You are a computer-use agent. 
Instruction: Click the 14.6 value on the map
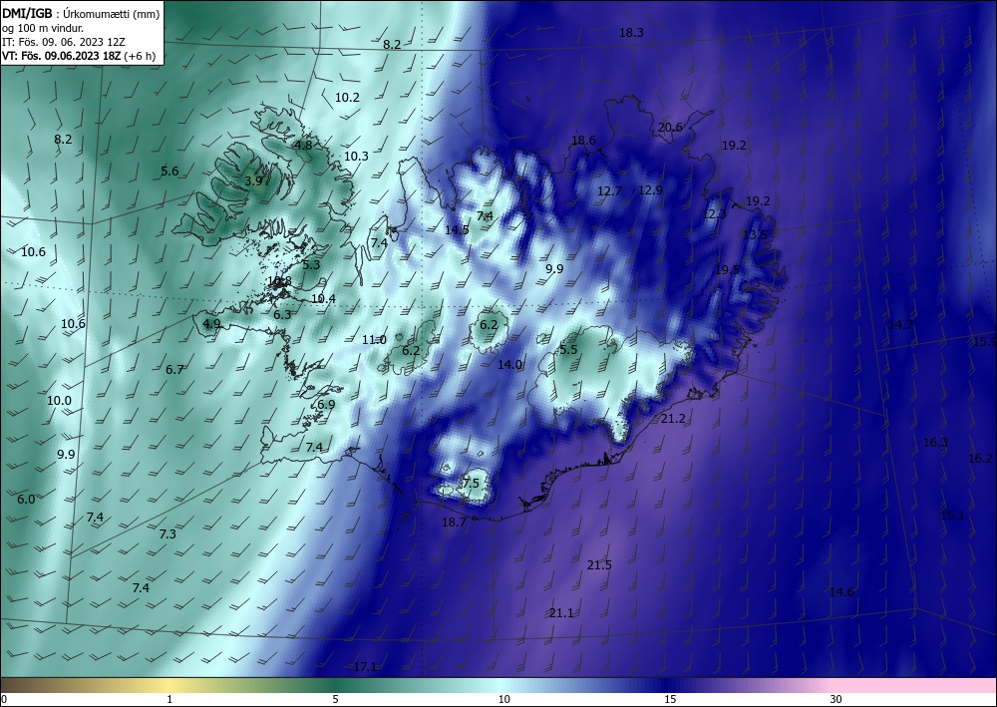[x=841, y=592]
